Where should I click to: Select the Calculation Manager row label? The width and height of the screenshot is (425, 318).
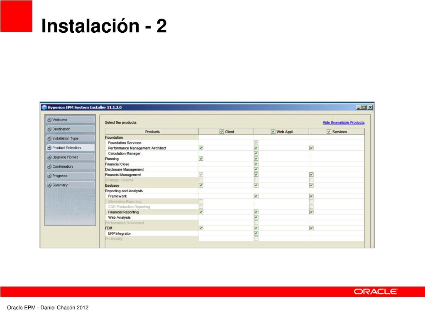125,153
